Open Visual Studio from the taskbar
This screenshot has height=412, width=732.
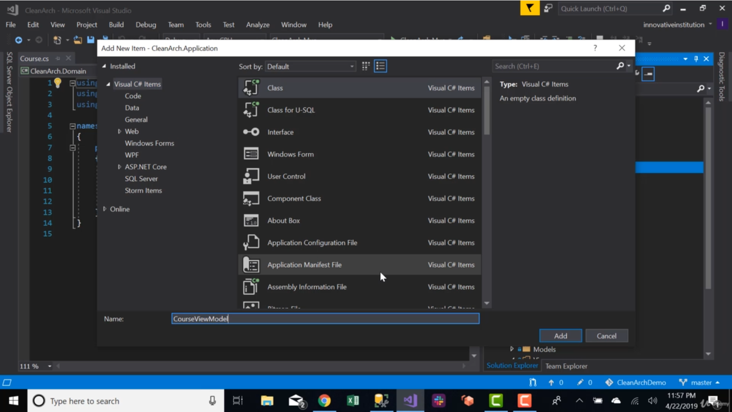[x=410, y=401]
